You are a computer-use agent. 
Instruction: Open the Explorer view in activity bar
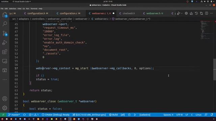pyautogui.click(x=4, y=15)
